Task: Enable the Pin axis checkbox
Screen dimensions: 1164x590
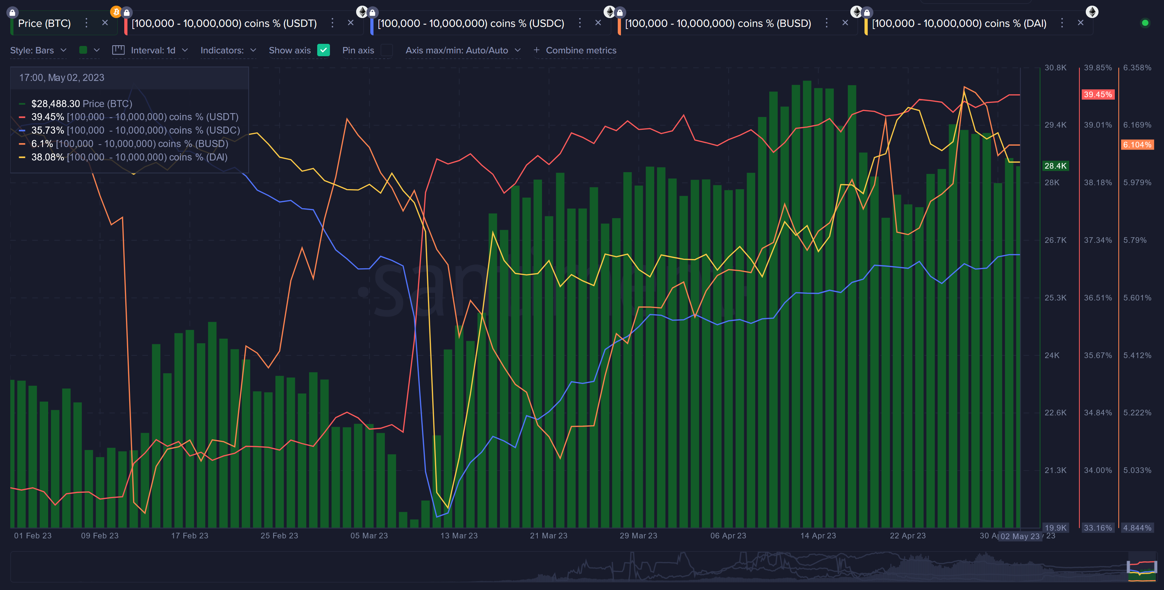Action: pos(386,50)
